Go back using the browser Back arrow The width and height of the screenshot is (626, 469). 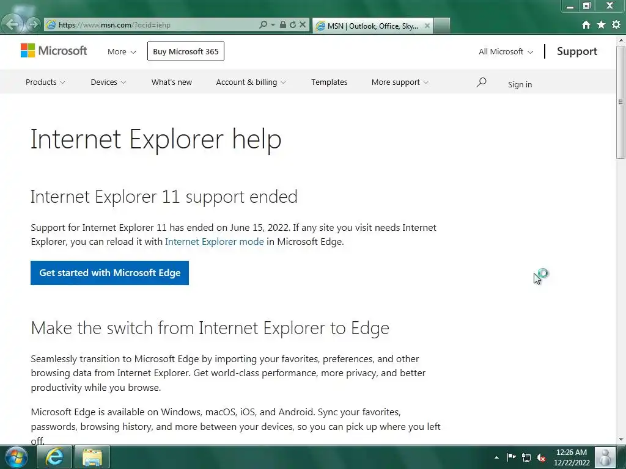(12, 24)
